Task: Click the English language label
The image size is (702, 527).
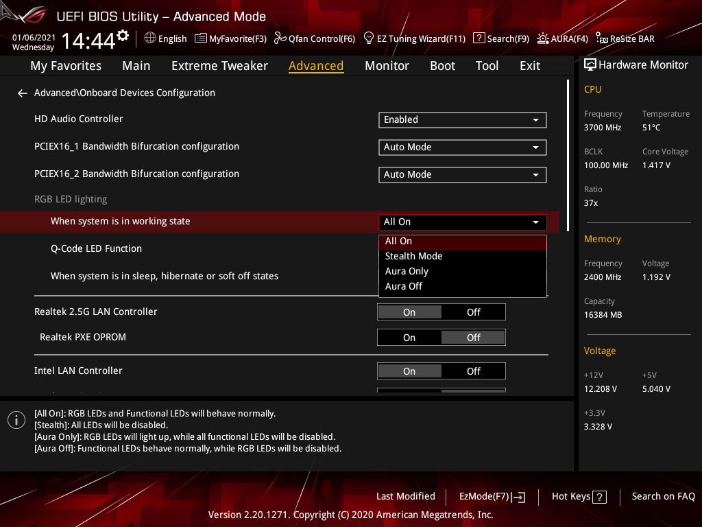Action: (172, 39)
